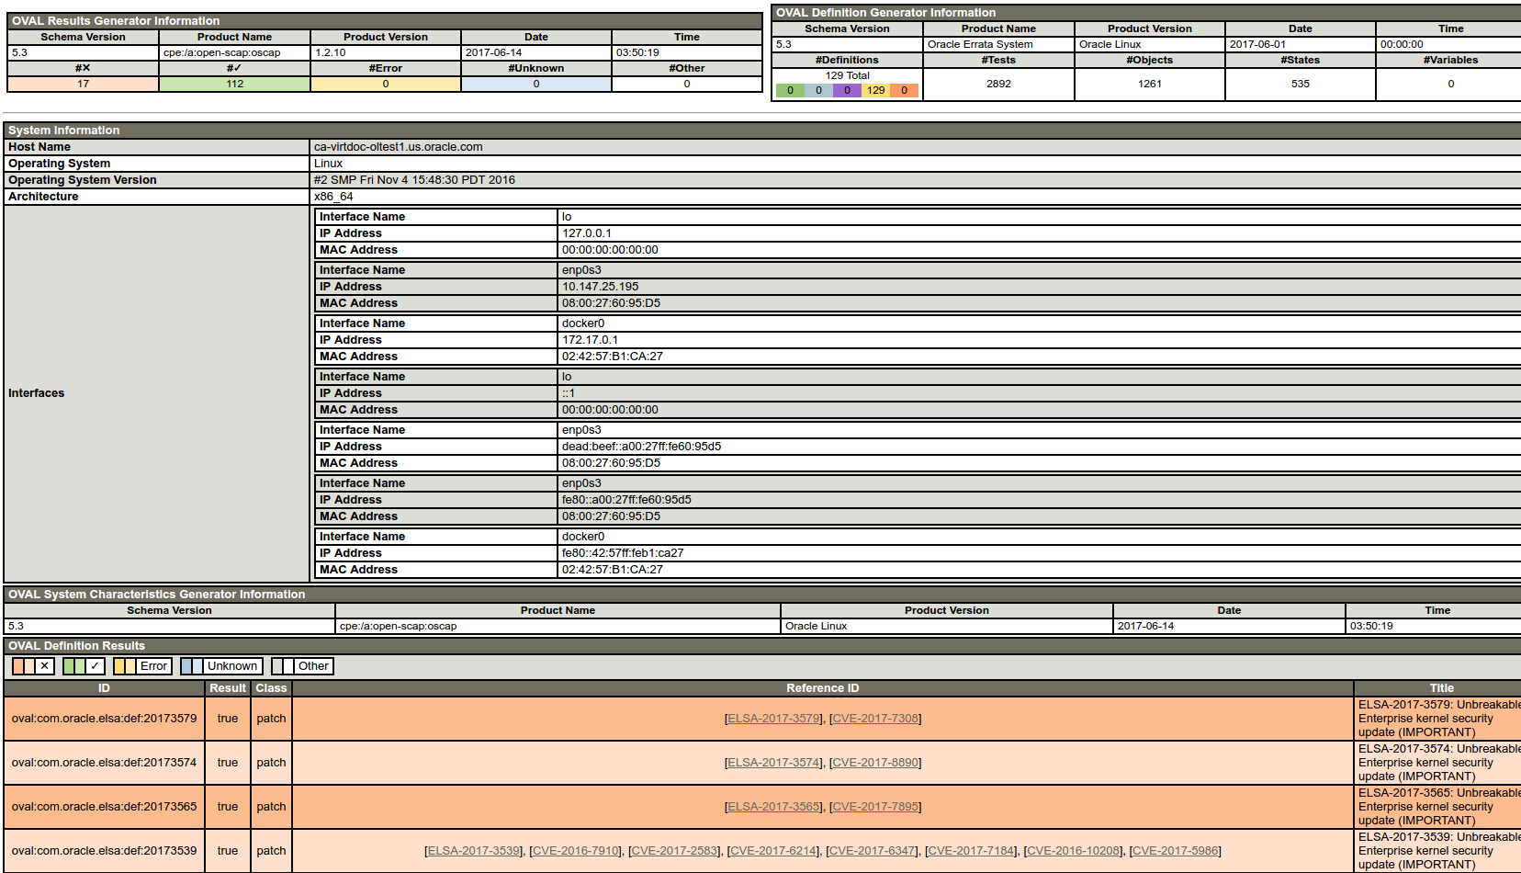Click the #Unknown count cell

(536, 84)
